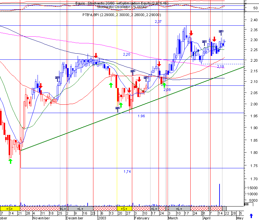Screen dimensions: 259x220
Task: Click the 2,37 resistance level label
Action: pos(158,22)
